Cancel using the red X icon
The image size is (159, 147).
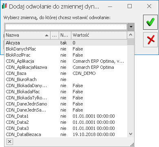(151, 39)
